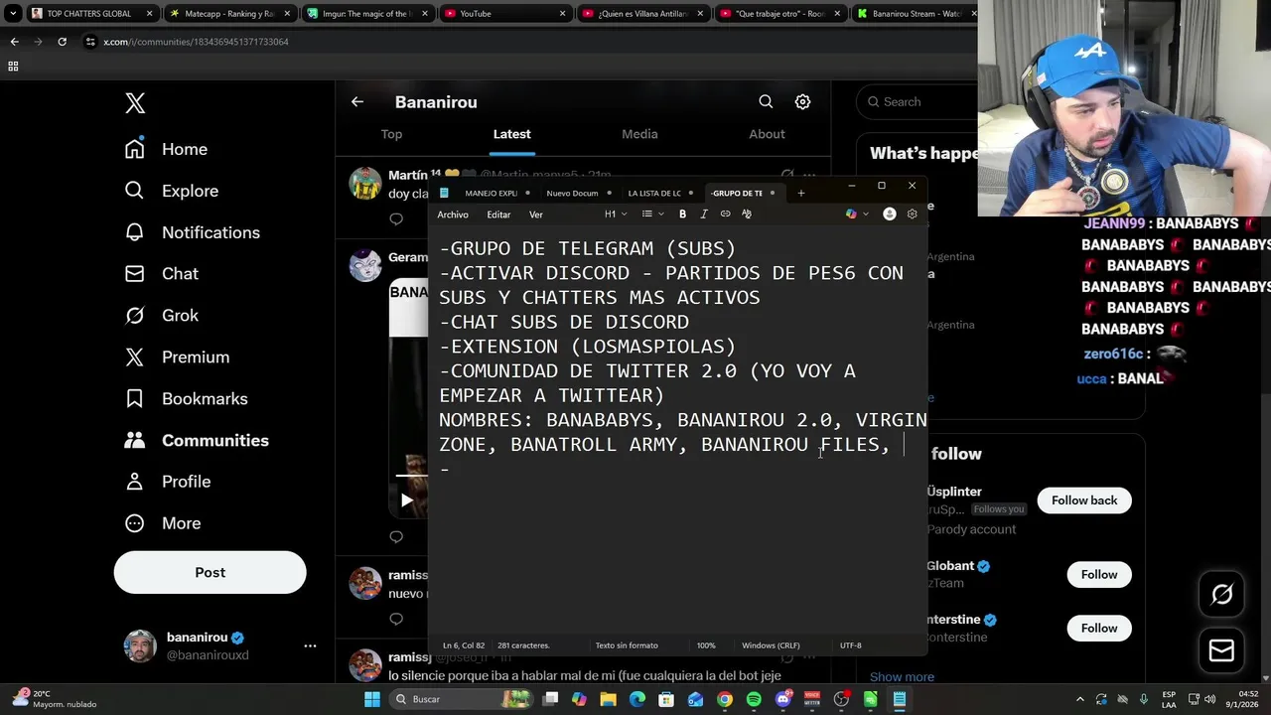Screen dimensions: 1271x715
Task: Switch to Nuevo Docum Notepad tab
Action: pyautogui.click(x=572, y=193)
